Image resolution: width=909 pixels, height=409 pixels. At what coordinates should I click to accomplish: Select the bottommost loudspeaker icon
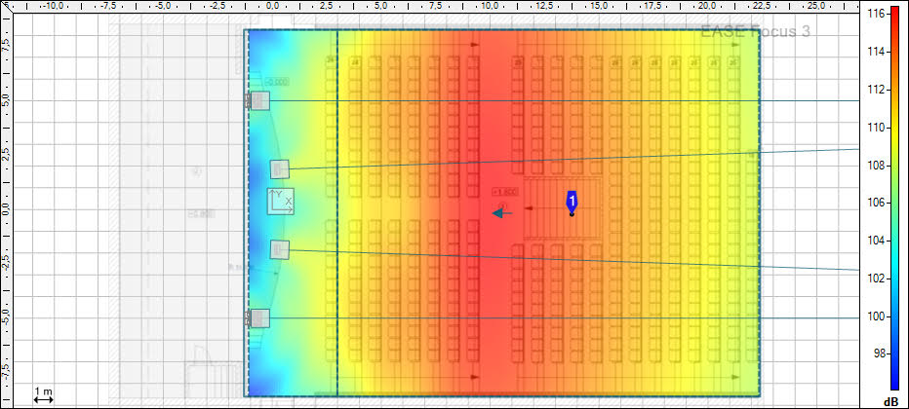(259, 318)
